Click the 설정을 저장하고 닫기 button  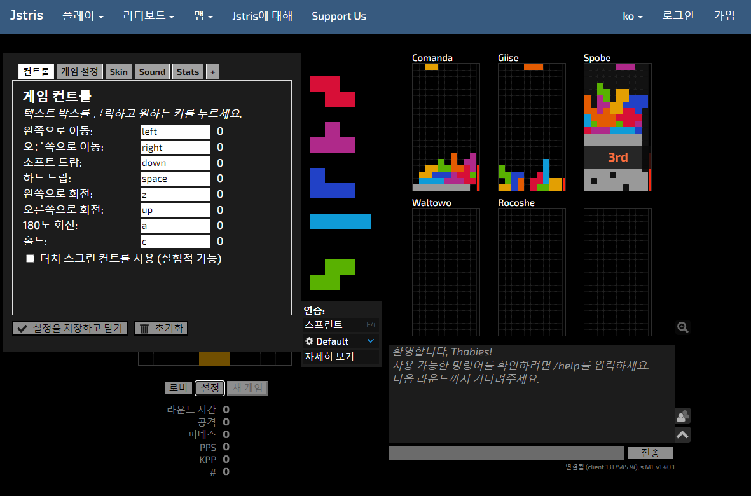(x=70, y=328)
